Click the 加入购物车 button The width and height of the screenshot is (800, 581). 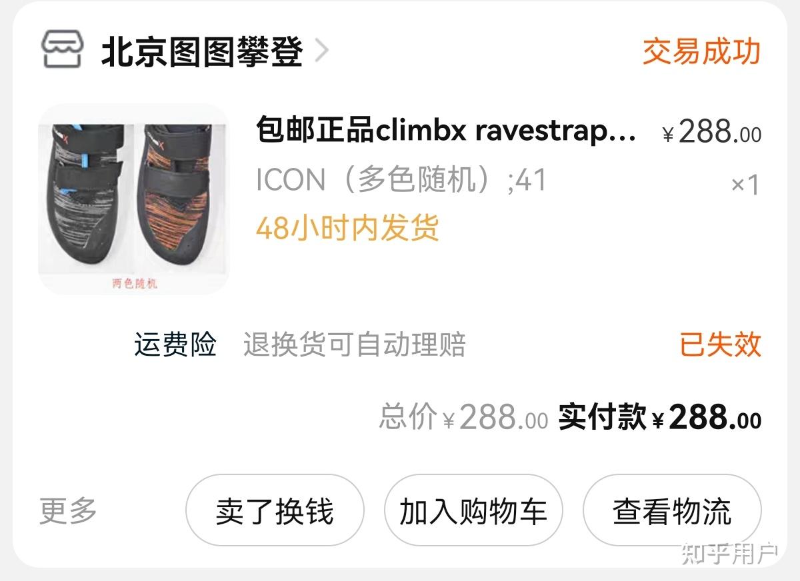(x=473, y=511)
